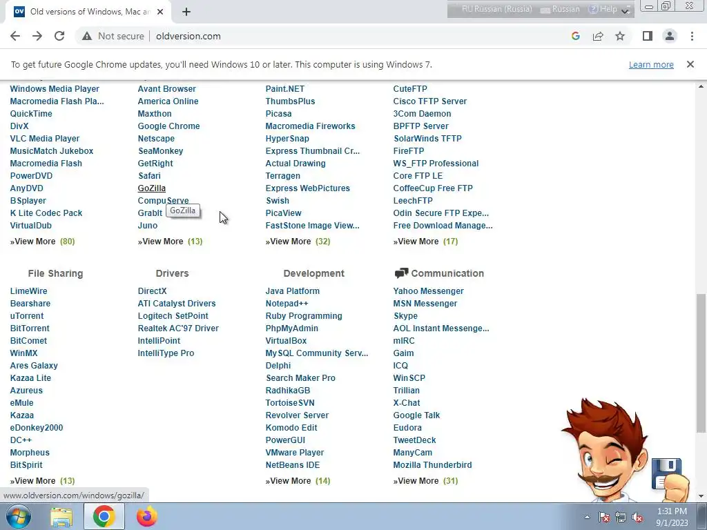Open Windows Explorer from taskbar
This screenshot has height=530, width=707.
coord(61,516)
